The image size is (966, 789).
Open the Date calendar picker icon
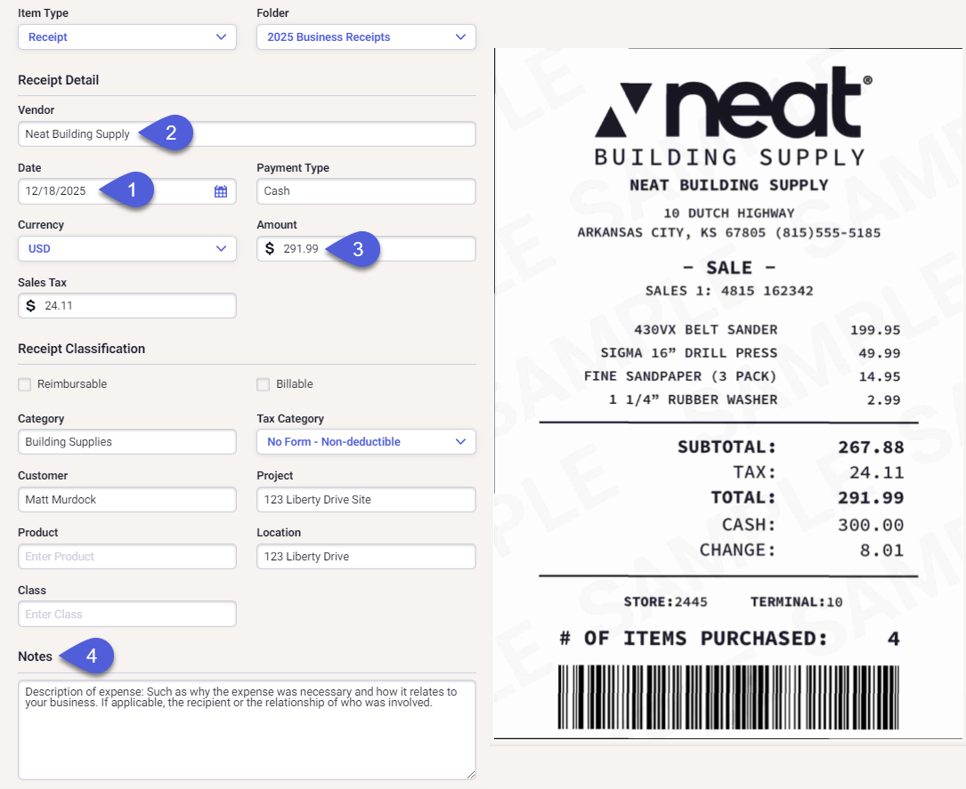click(x=221, y=191)
